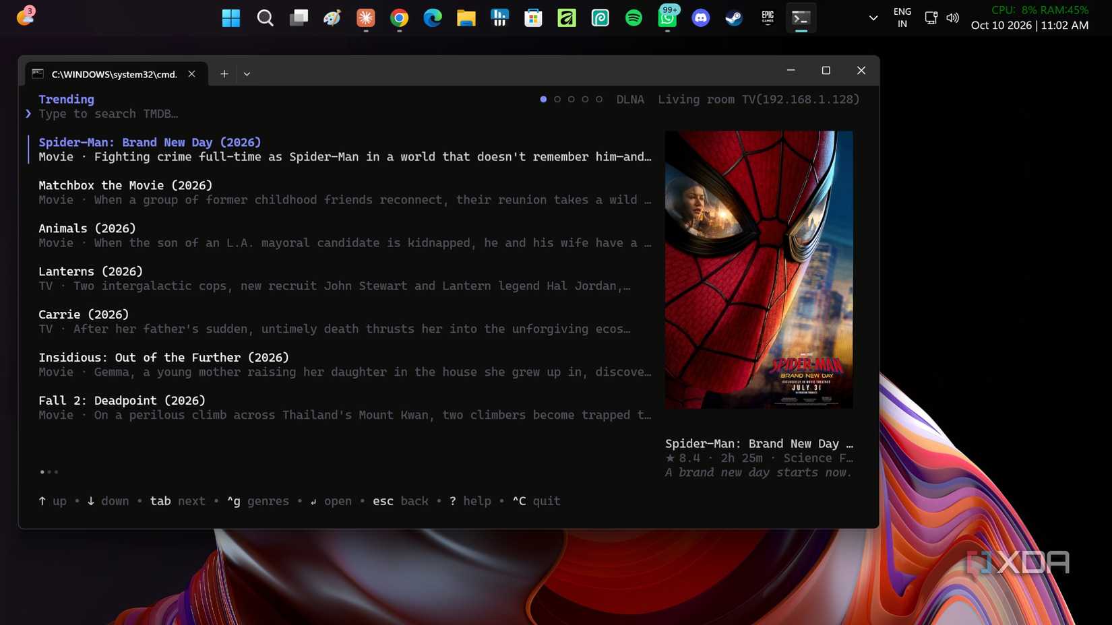Open the Epic Games launcher icon
Image resolution: width=1112 pixels, height=625 pixels.
pos(768,18)
